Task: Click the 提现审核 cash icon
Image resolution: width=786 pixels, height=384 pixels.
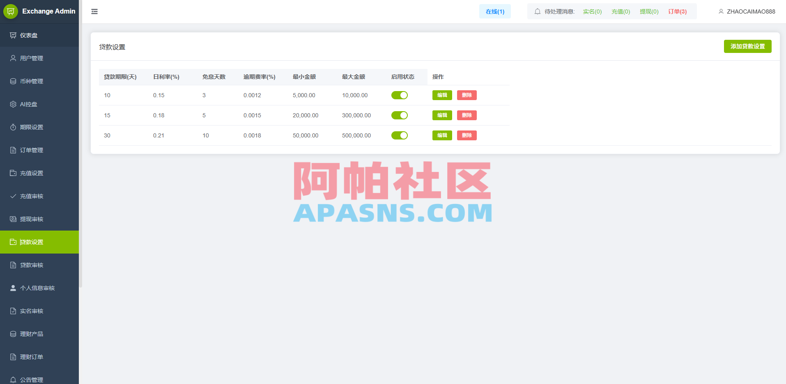Action: click(x=13, y=219)
